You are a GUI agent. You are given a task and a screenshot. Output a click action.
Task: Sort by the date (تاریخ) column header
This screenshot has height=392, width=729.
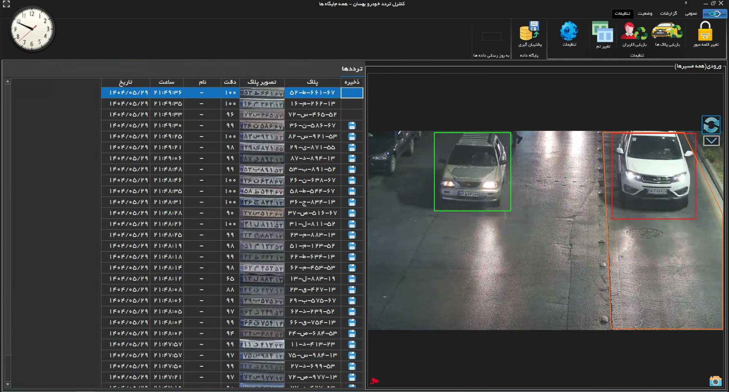tap(125, 82)
